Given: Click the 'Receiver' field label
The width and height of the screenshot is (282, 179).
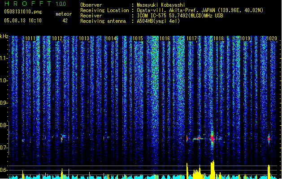Looking at the screenshot, I should click(x=91, y=16).
